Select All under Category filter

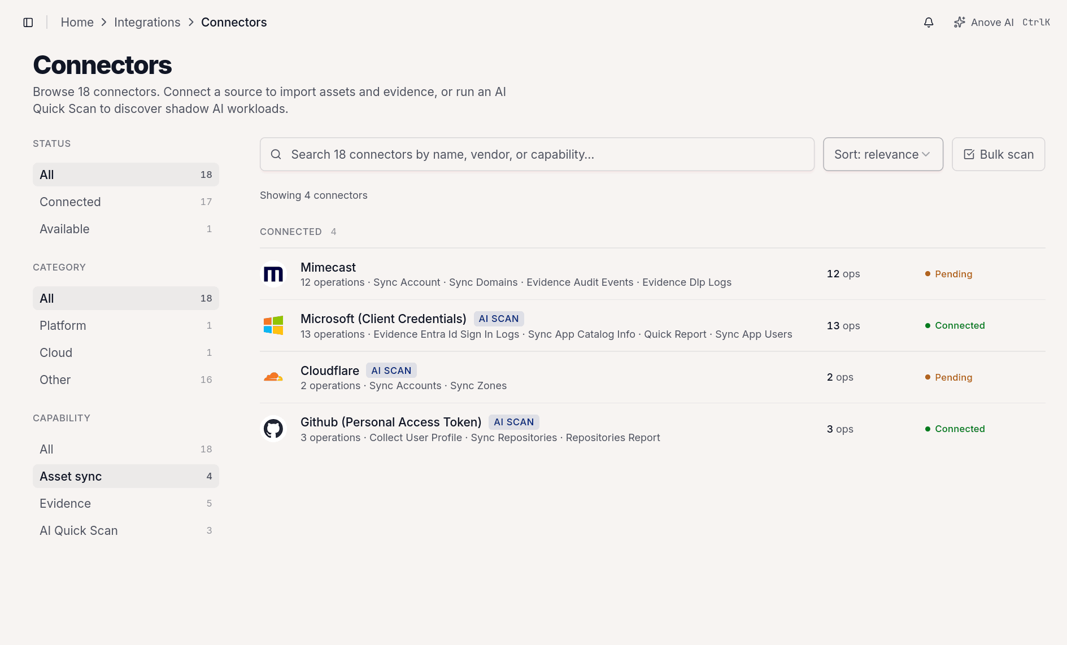pyautogui.click(x=126, y=298)
